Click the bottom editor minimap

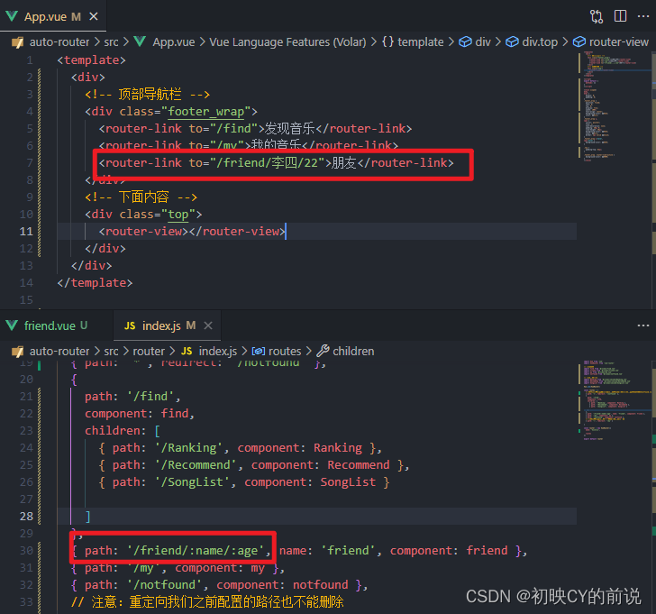point(615,402)
